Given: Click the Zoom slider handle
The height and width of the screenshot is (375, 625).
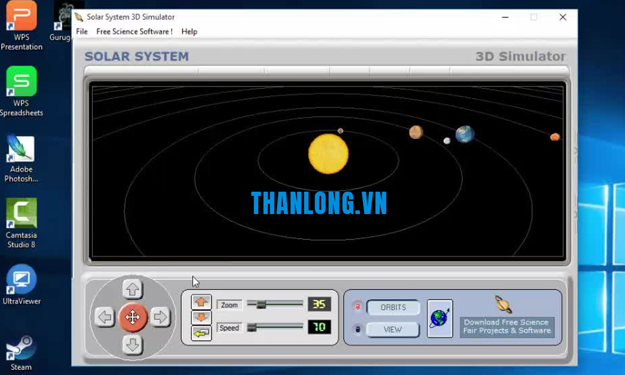Looking at the screenshot, I should point(261,305).
